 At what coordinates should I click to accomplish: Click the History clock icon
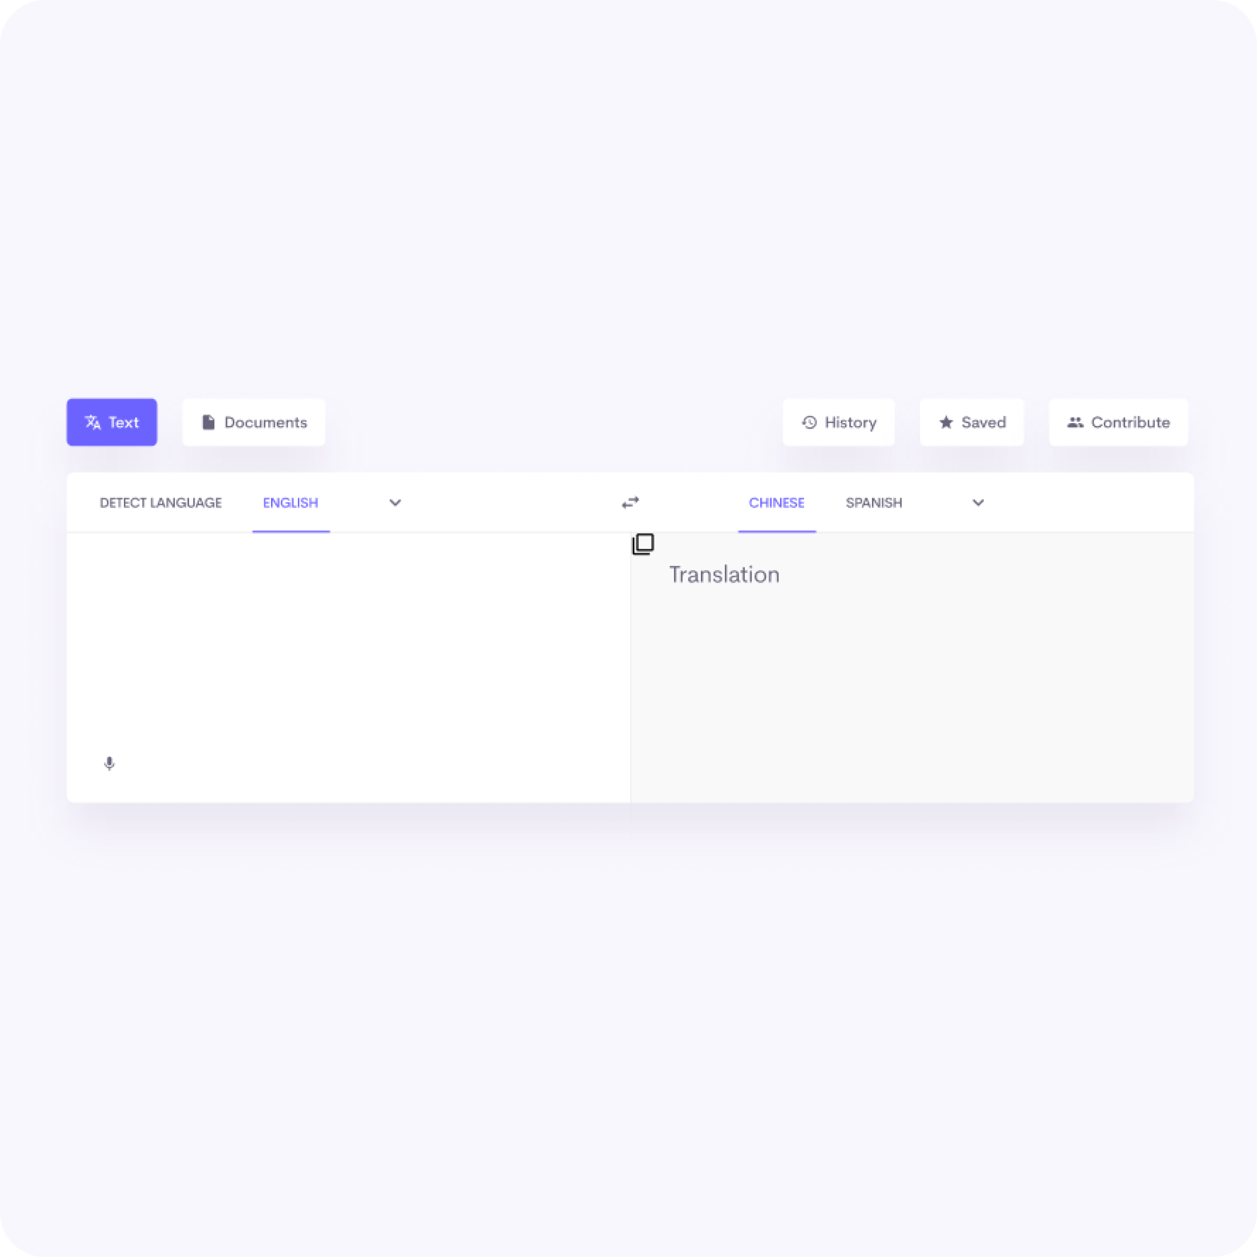point(808,423)
